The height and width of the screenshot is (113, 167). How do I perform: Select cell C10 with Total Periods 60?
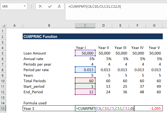coord(85,81)
